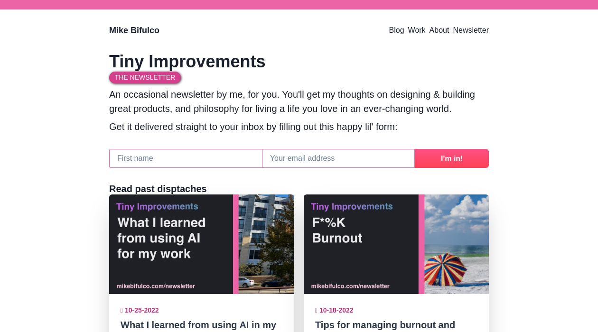Submit signup with the I'm in! button
This screenshot has width=598, height=332.
451,158
